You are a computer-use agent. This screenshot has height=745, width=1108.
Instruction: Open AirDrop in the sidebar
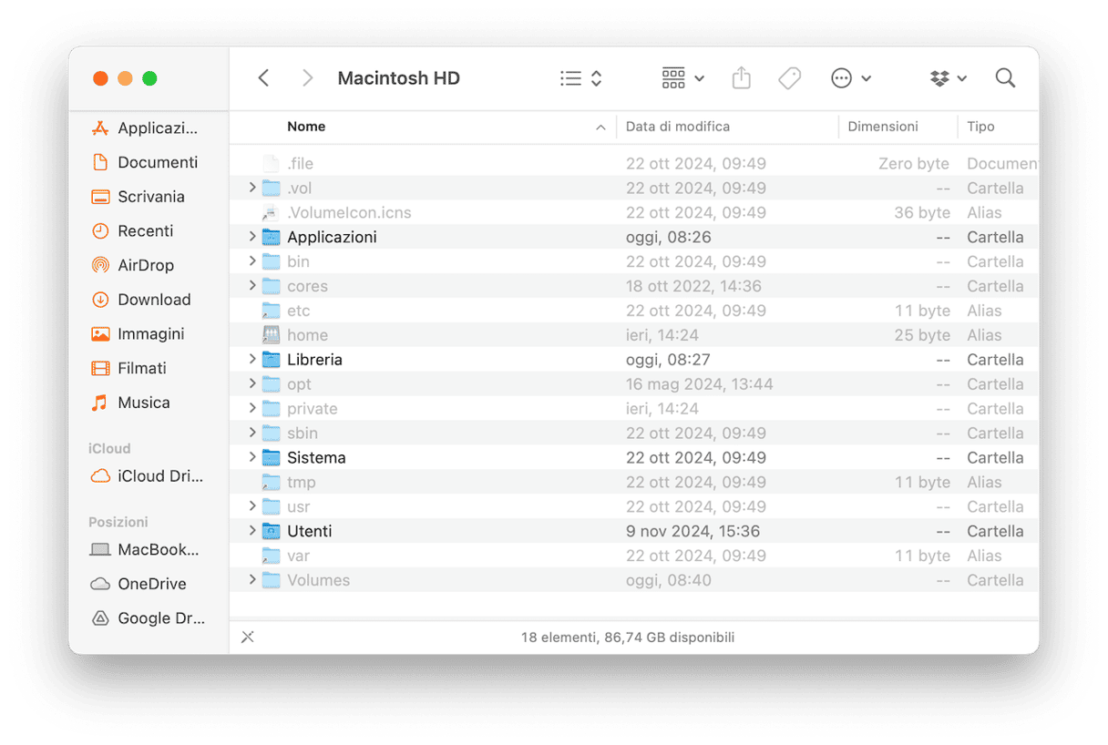(133, 265)
